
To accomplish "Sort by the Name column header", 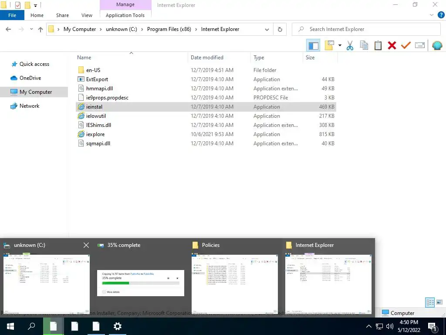I will pos(84,58).
